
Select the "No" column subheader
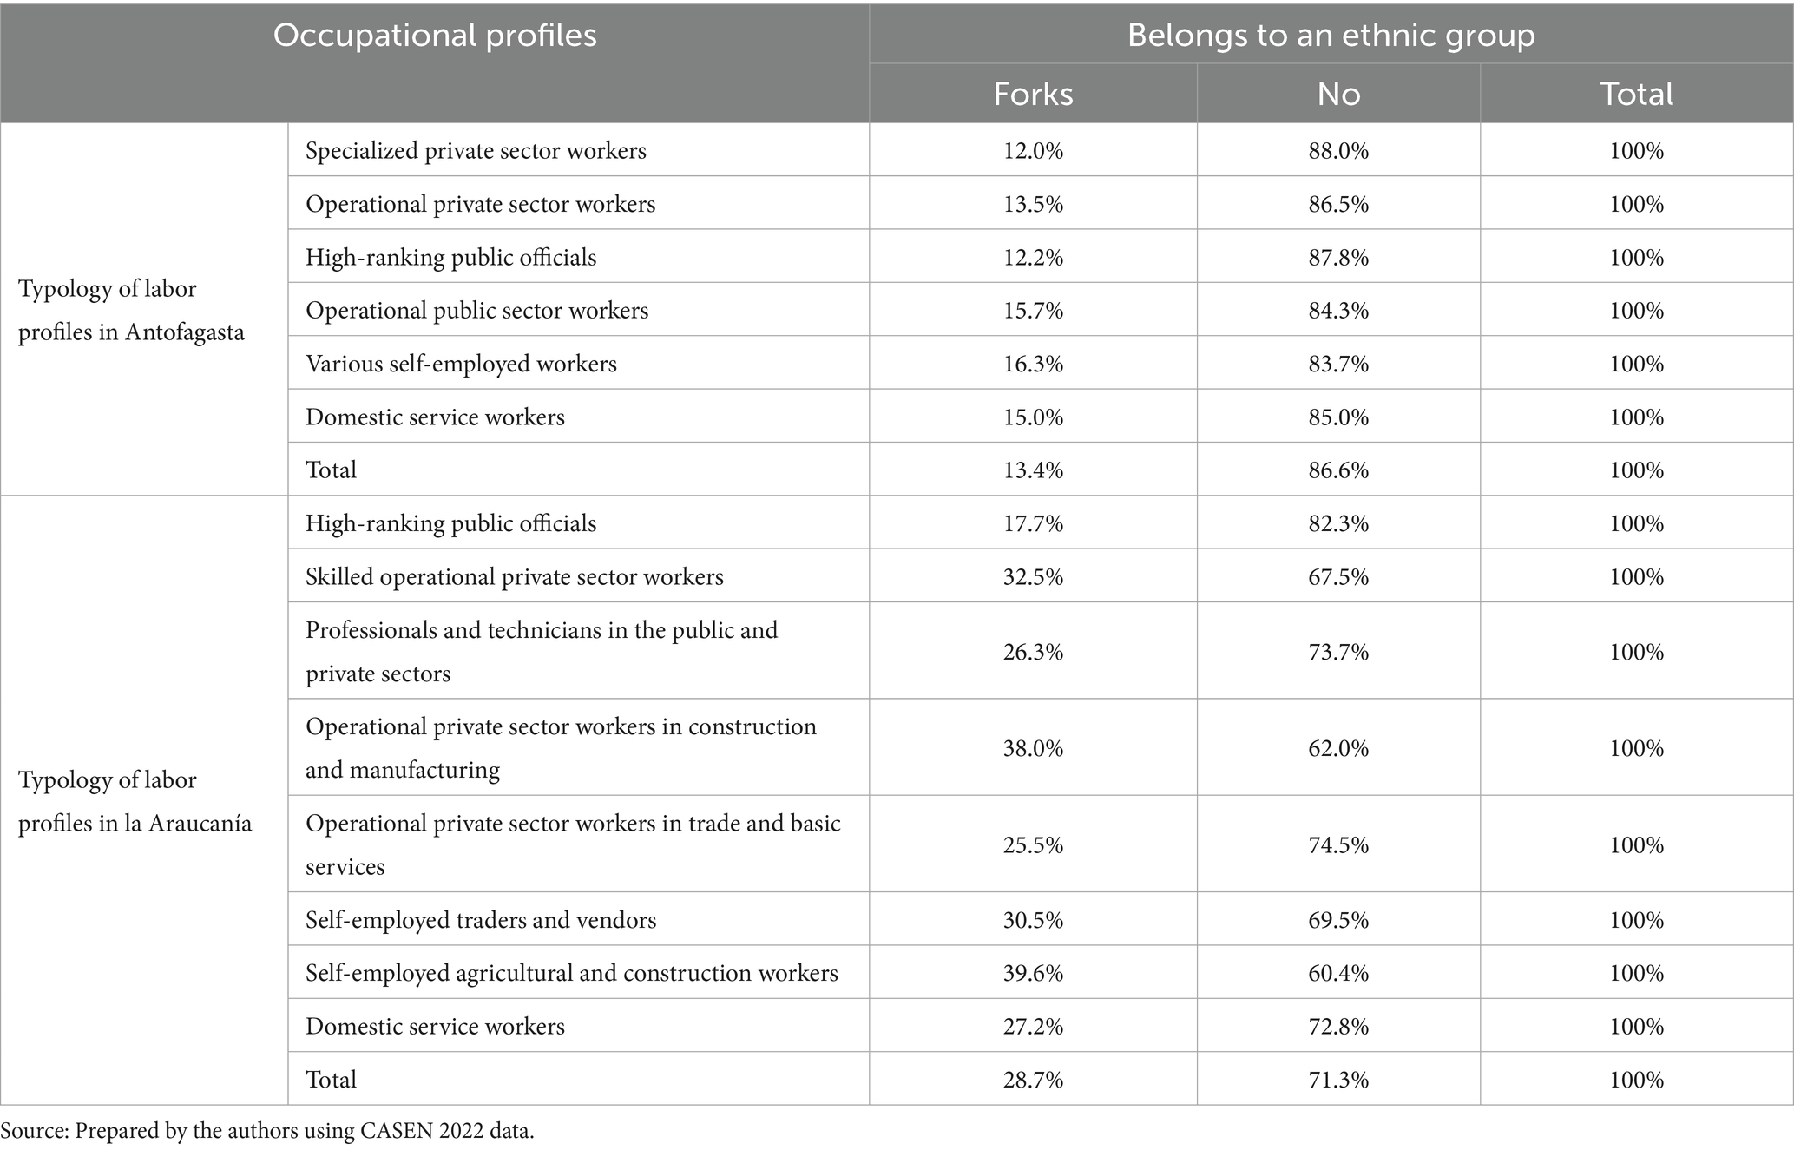[1338, 94]
